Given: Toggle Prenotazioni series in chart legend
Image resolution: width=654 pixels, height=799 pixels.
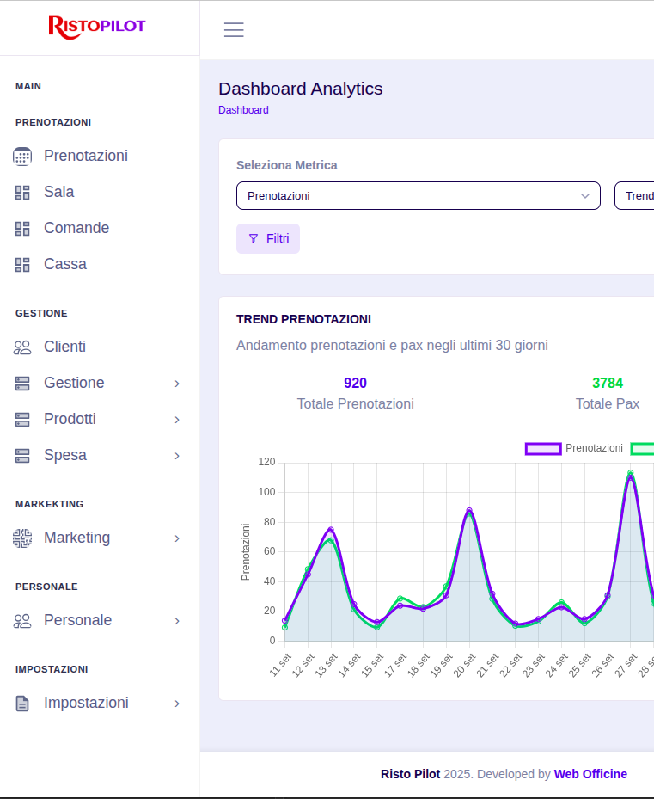Looking at the screenshot, I should point(574,448).
